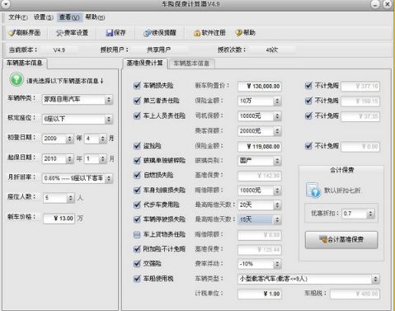The image size is (395, 311).
Task: Toggle 不计免赔 for 车辆损失险
Action: tap(308, 86)
